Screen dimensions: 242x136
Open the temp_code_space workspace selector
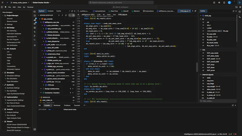[x=20, y=2]
